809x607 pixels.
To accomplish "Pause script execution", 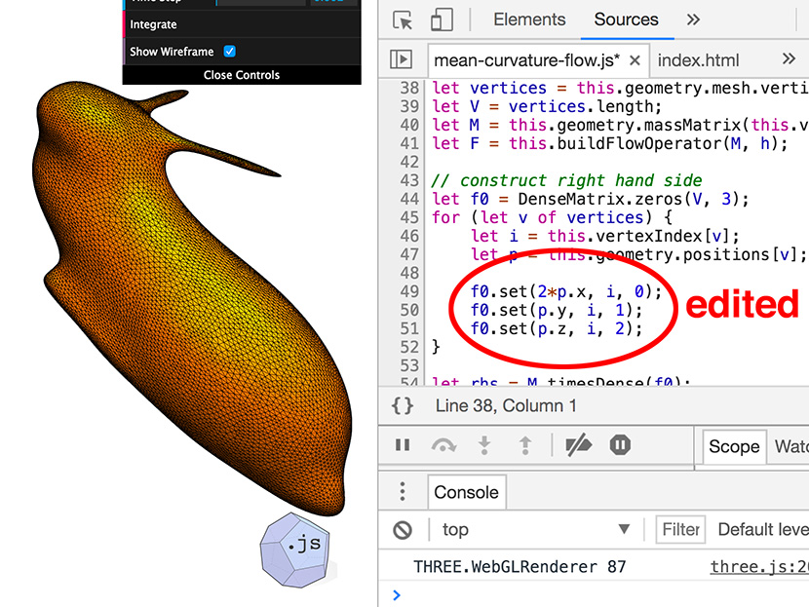I will 403,444.
